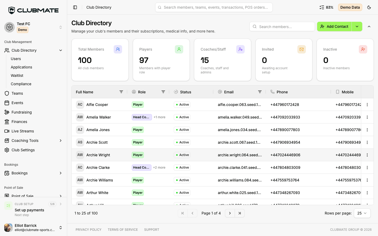Focus the Search members field
Image resolution: width=378 pixels, height=236 pixels.
point(282,26)
